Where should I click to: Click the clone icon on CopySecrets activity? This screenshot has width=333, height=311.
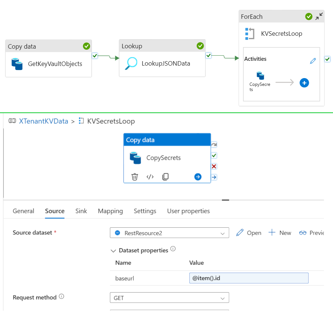[x=165, y=177]
